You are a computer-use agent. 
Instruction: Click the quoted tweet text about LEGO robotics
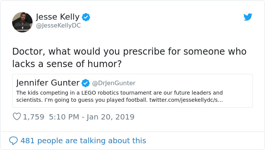point(120,96)
